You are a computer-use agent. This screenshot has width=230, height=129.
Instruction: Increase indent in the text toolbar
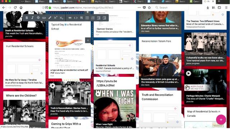[x=104, y=18]
